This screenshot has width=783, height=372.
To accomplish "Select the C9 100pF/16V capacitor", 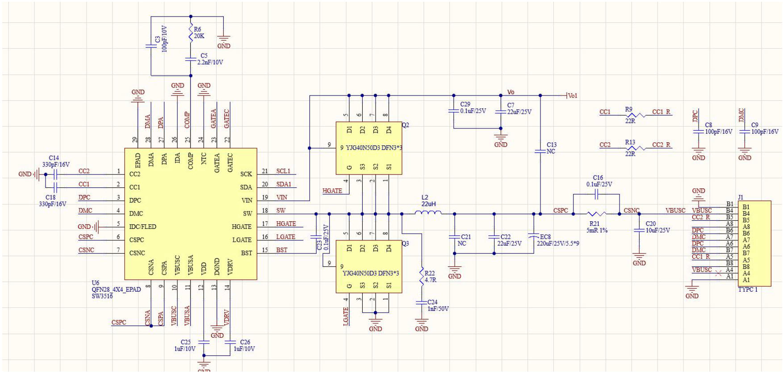I will [x=745, y=132].
